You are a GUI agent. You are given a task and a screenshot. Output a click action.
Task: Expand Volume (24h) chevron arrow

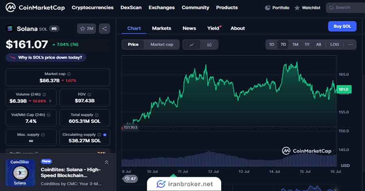click(x=50, y=101)
